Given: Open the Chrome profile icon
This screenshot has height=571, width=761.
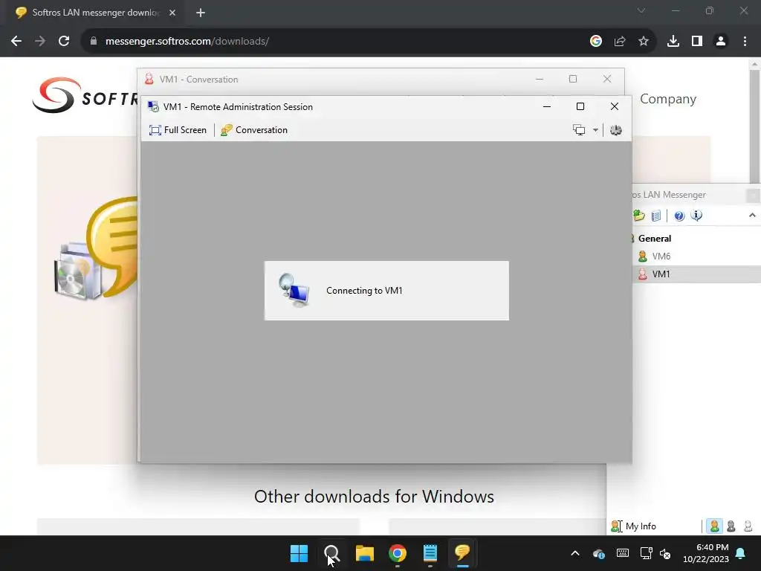Looking at the screenshot, I should click(x=721, y=42).
